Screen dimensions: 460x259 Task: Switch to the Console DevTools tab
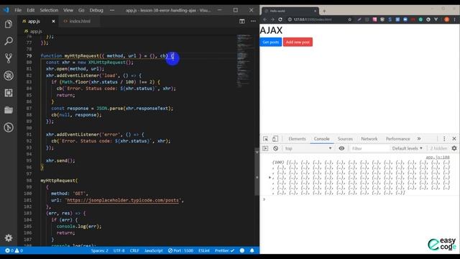coord(321,139)
